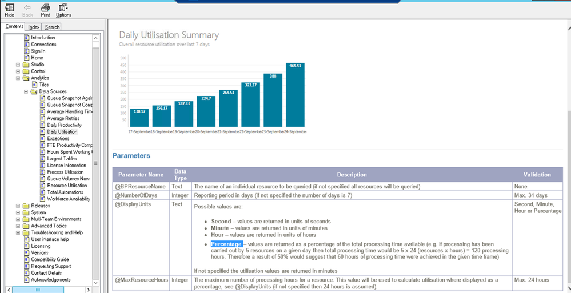Expand the Studio tree node
Viewport: 571px width, 293px height.
click(x=18, y=65)
